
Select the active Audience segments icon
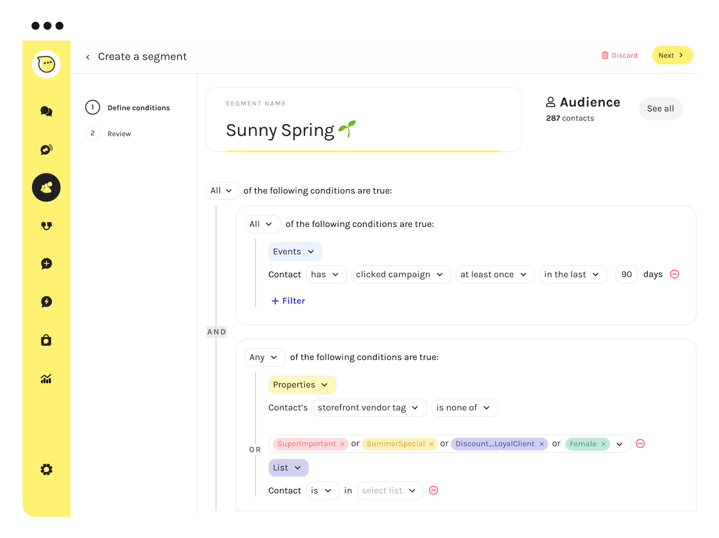[46, 188]
